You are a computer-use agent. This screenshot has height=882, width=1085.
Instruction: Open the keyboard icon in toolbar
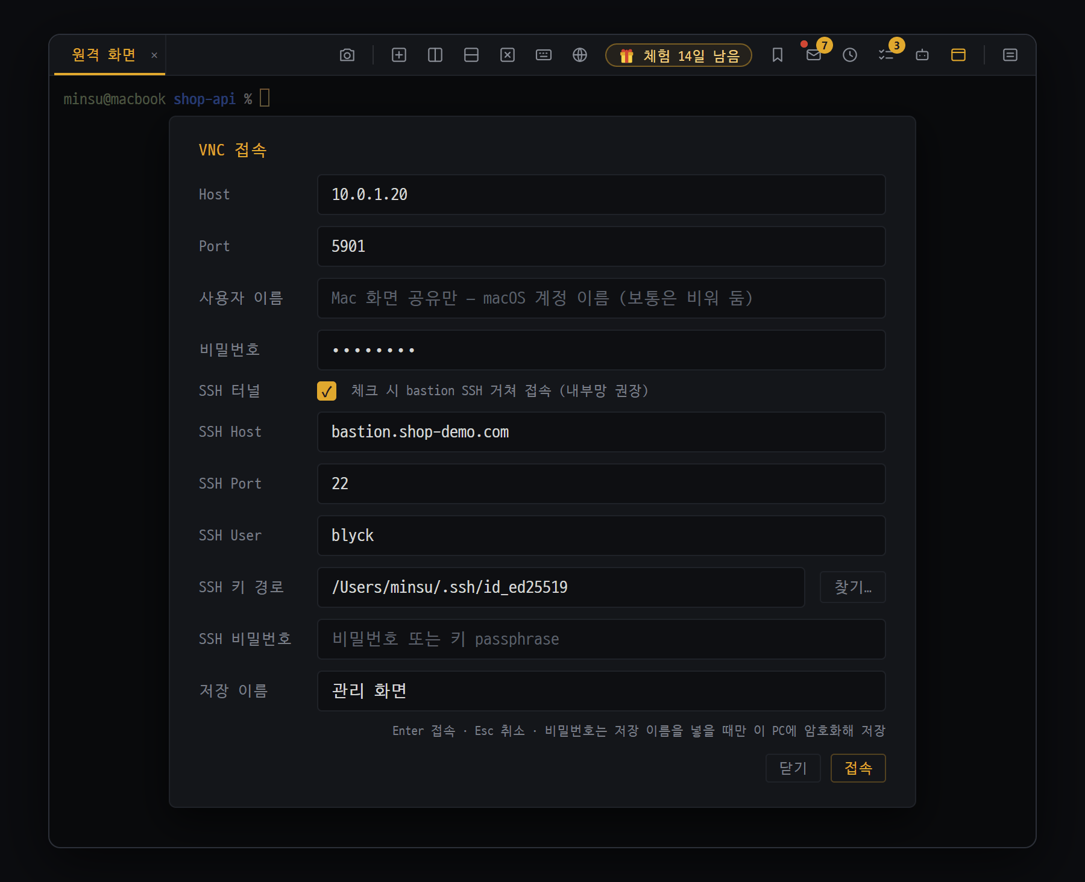coord(544,55)
